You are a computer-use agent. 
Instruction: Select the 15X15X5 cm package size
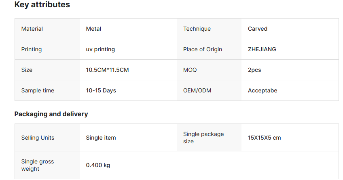(264, 138)
